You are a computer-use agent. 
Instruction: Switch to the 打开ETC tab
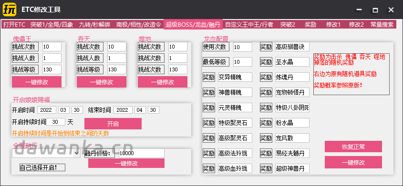click(x=14, y=25)
